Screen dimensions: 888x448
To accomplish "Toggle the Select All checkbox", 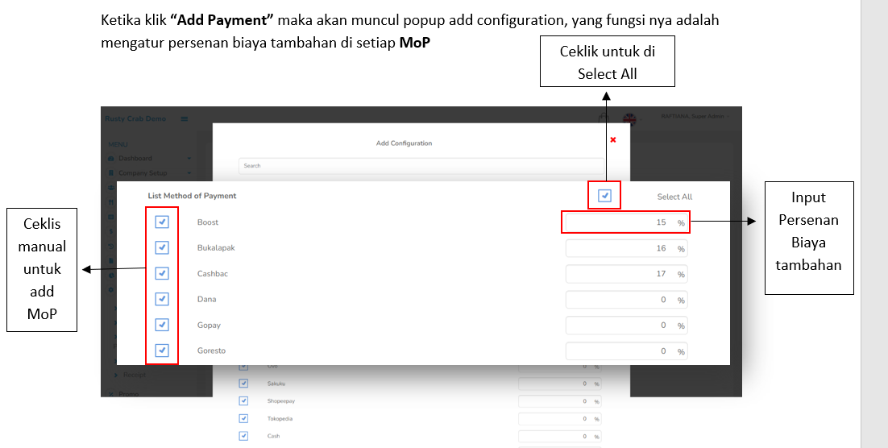I will pos(604,196).
